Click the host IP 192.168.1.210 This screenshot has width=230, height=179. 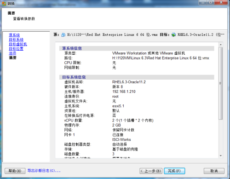124,92
